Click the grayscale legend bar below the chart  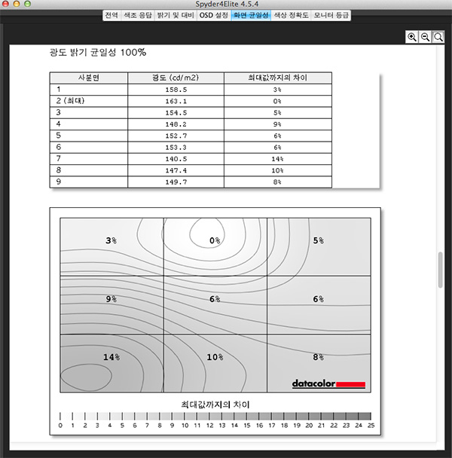coord(215,416)
